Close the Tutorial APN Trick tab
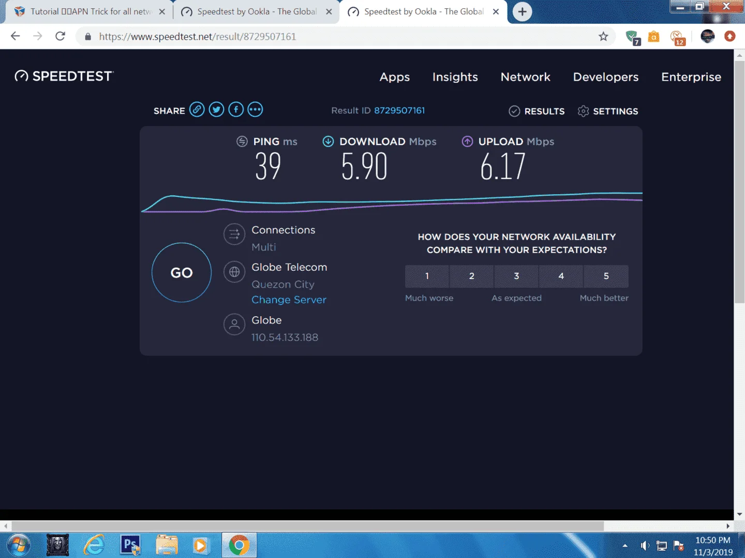The width and height of the screenshot is (745, 558). coord(162,11)
